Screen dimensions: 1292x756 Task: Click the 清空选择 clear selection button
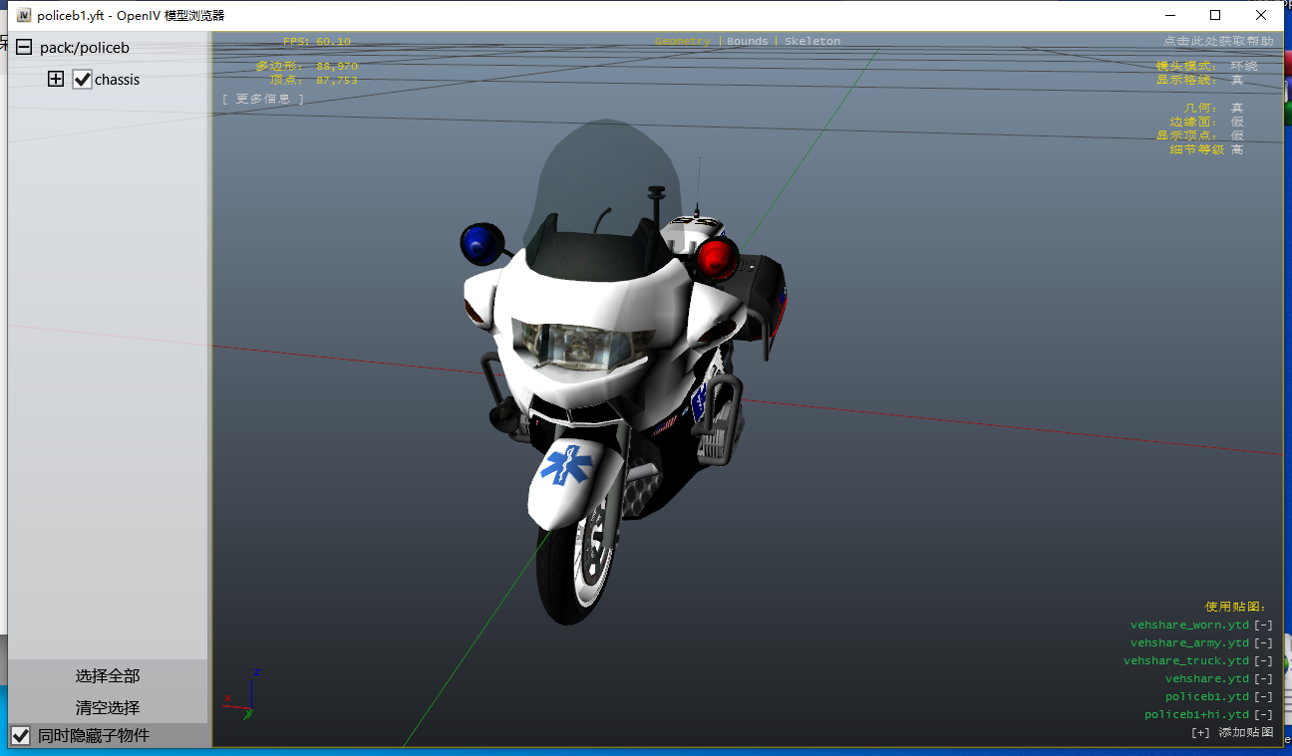tap(108, 708)
